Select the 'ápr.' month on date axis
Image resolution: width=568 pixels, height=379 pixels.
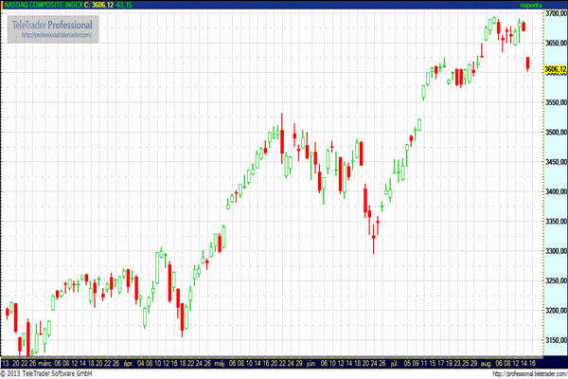point(128,362)
